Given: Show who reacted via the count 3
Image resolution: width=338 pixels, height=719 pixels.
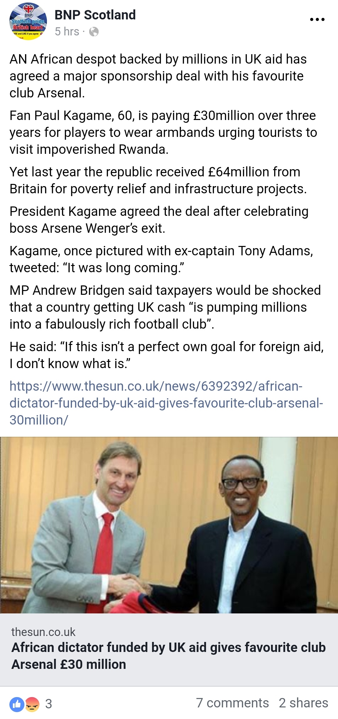Looking at the screenshot, I should [x=49, y=704].
